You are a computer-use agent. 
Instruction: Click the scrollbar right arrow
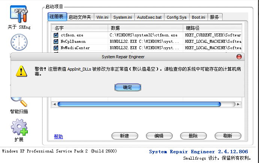238,104
